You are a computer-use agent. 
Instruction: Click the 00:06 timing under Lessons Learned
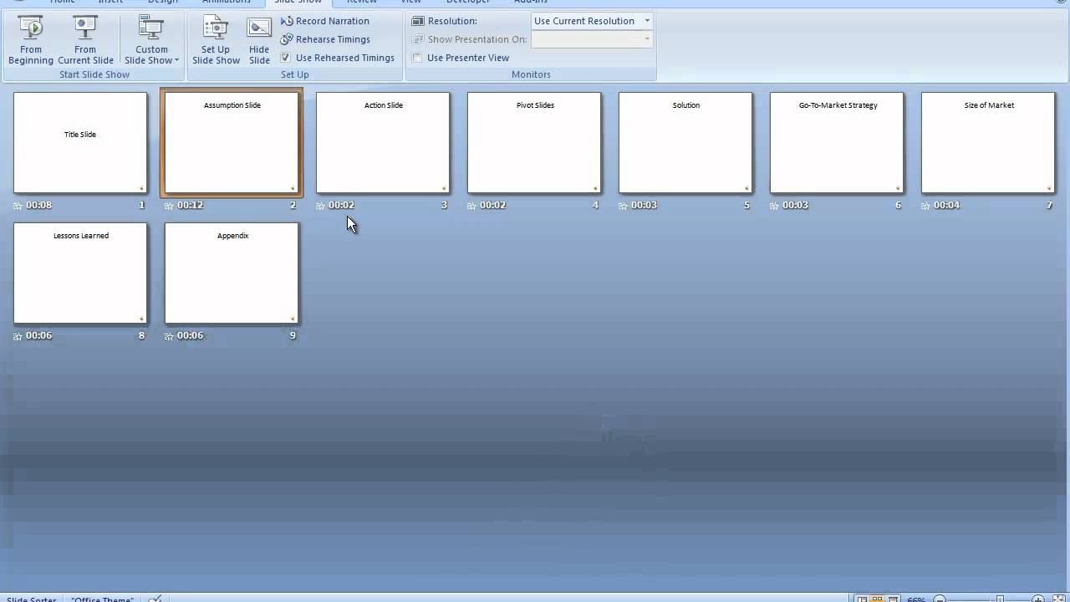[x=38, y=335]
